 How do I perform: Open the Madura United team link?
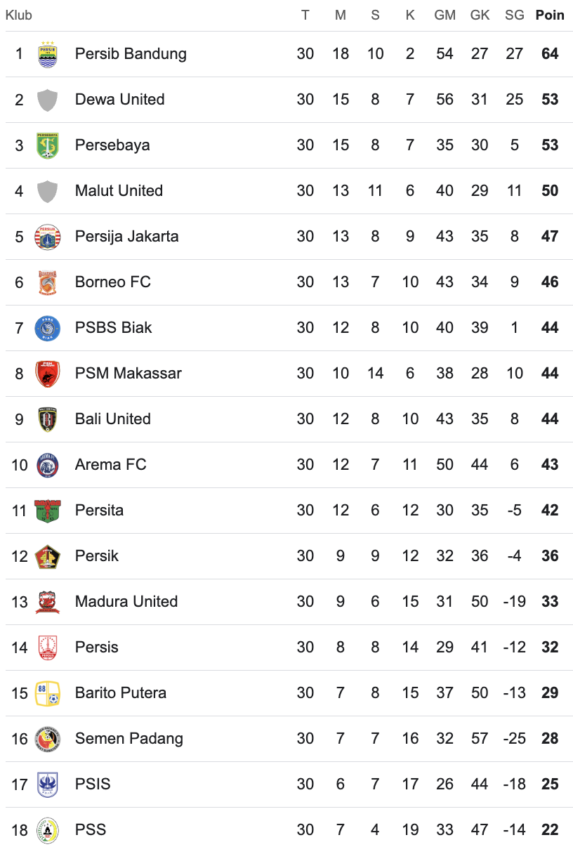[126, 601]
